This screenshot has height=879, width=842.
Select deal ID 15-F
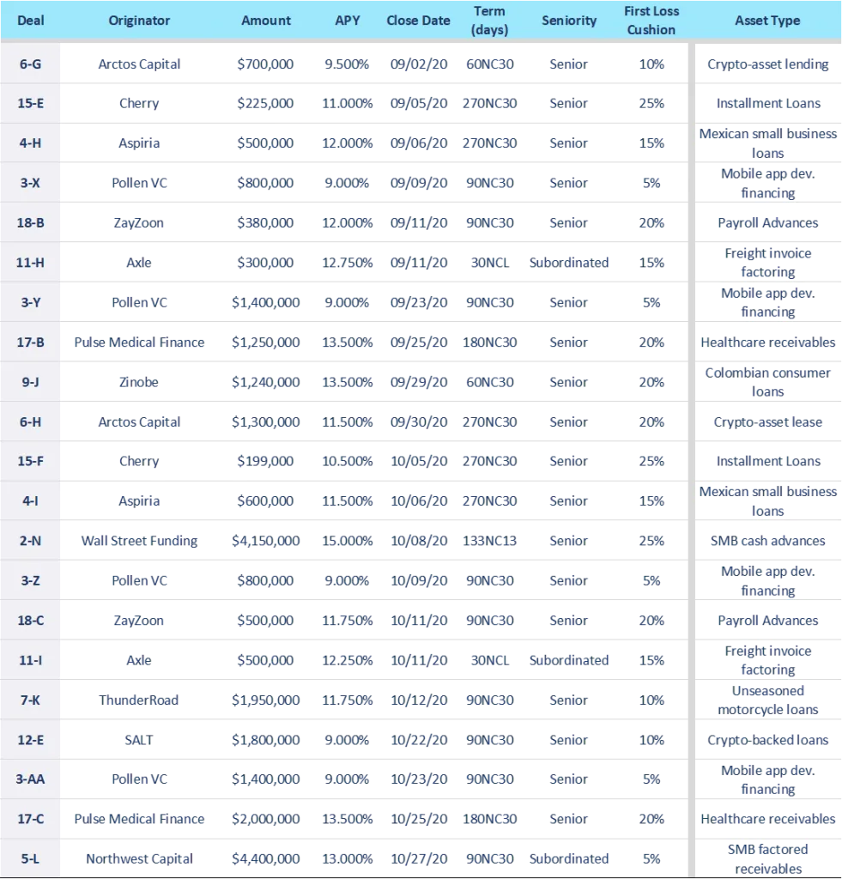click(30, 461)
